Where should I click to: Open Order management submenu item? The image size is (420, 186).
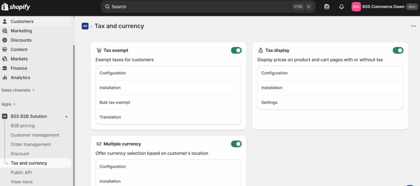click(30, 144)
